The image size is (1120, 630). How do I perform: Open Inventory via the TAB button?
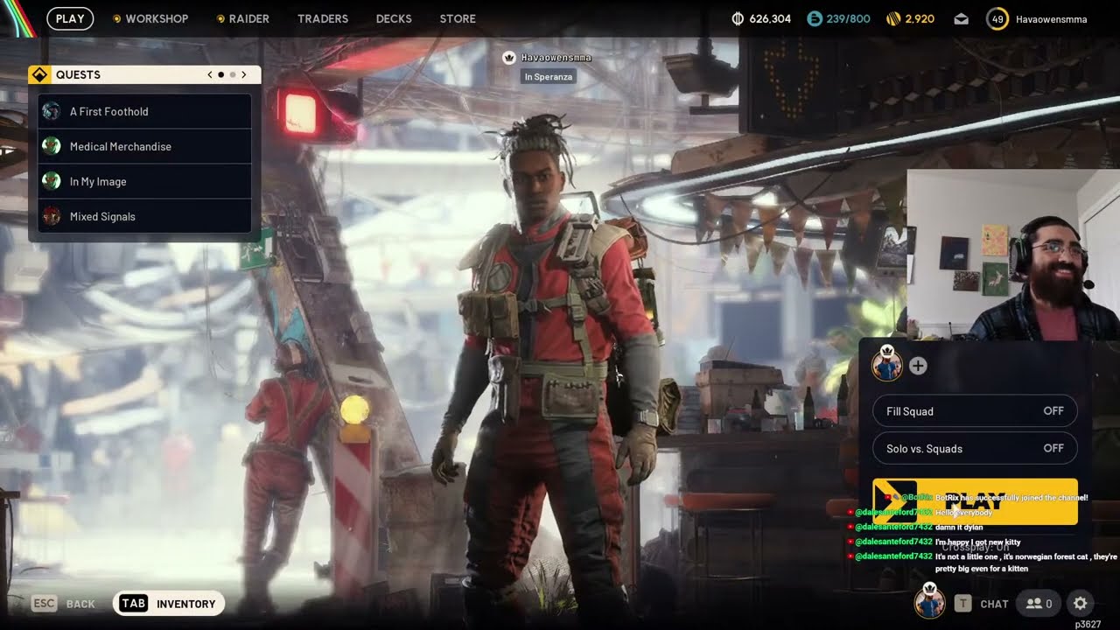click(x=169, y=604)
